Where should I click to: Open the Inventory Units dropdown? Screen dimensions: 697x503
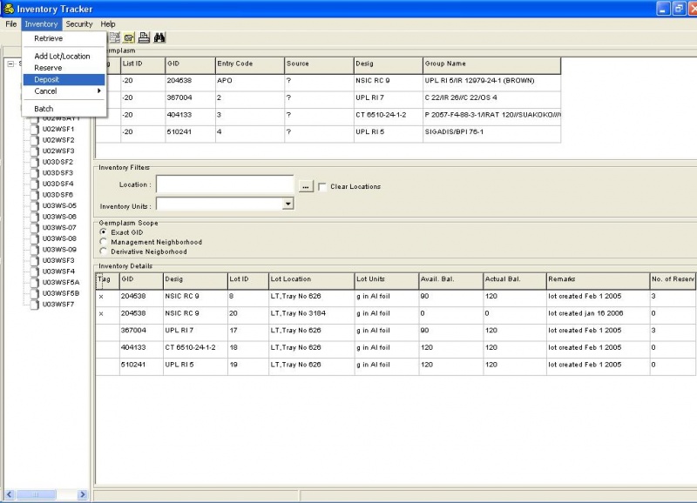tap(288, 204)
